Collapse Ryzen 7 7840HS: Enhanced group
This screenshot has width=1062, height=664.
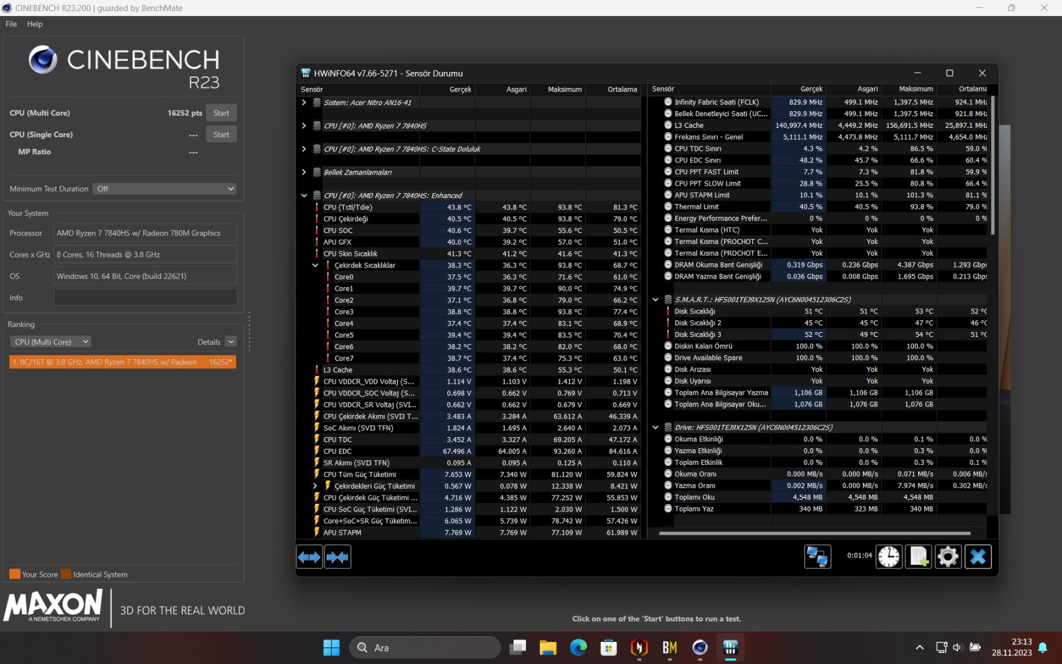(304, 196)
